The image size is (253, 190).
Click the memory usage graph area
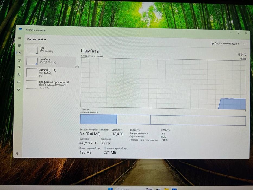tap(163, 83)
